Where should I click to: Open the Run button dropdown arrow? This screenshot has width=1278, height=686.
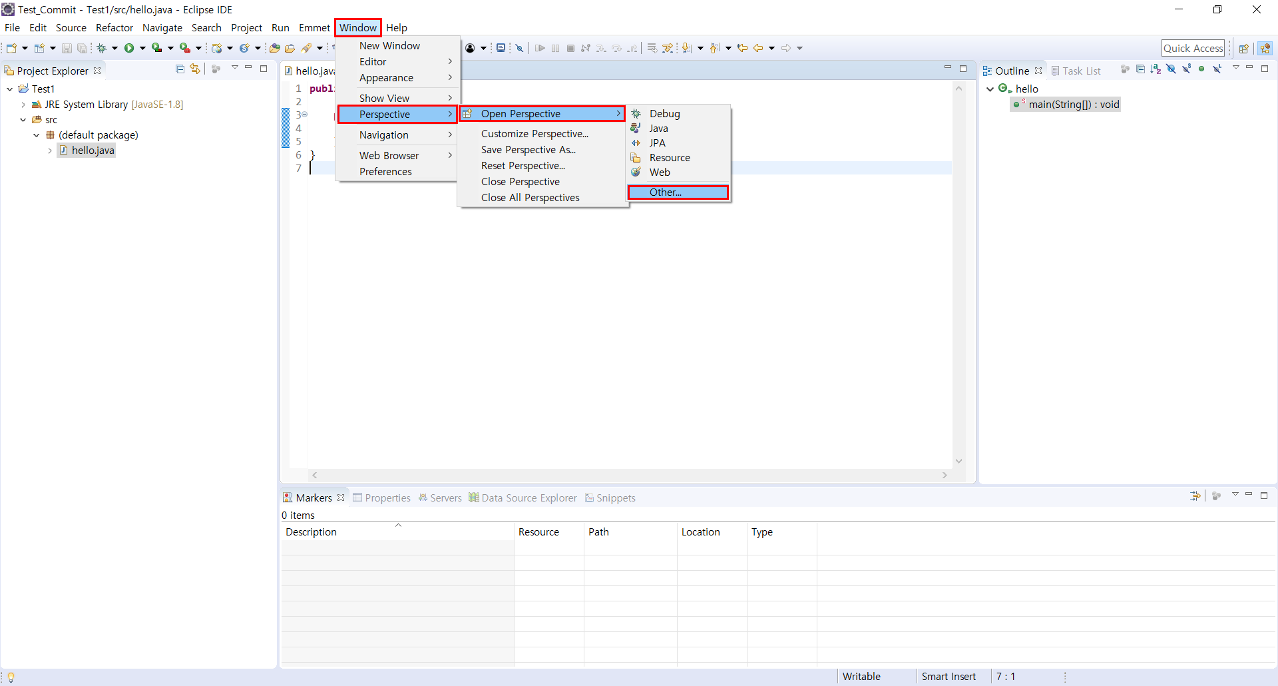click(x=142, y=48)
